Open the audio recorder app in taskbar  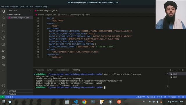pyautogui.click(x=119, y=102)
